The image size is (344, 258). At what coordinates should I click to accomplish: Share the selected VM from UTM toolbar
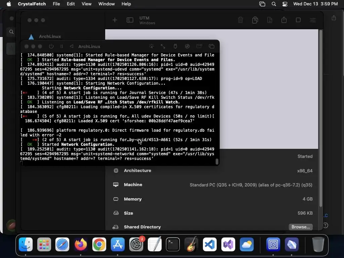(284, 20)
